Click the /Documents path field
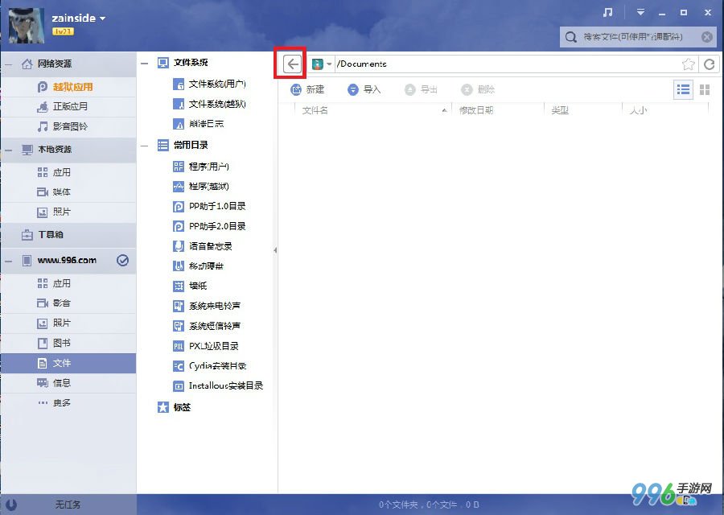 (x=507, y=64)
